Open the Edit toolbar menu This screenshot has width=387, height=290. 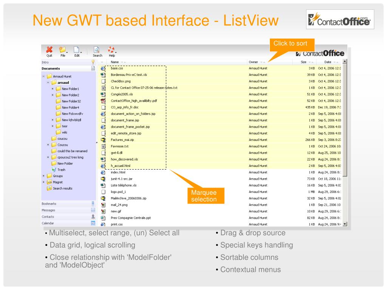coord(77,50)
